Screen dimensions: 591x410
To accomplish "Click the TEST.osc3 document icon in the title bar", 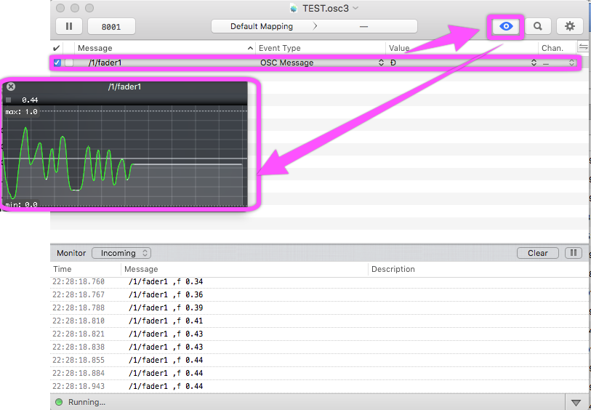I will point(293,8).
